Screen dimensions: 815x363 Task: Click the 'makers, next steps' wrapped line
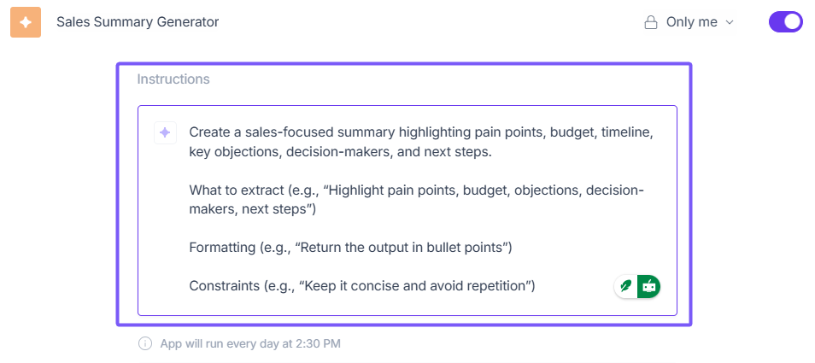pos(253,209)
